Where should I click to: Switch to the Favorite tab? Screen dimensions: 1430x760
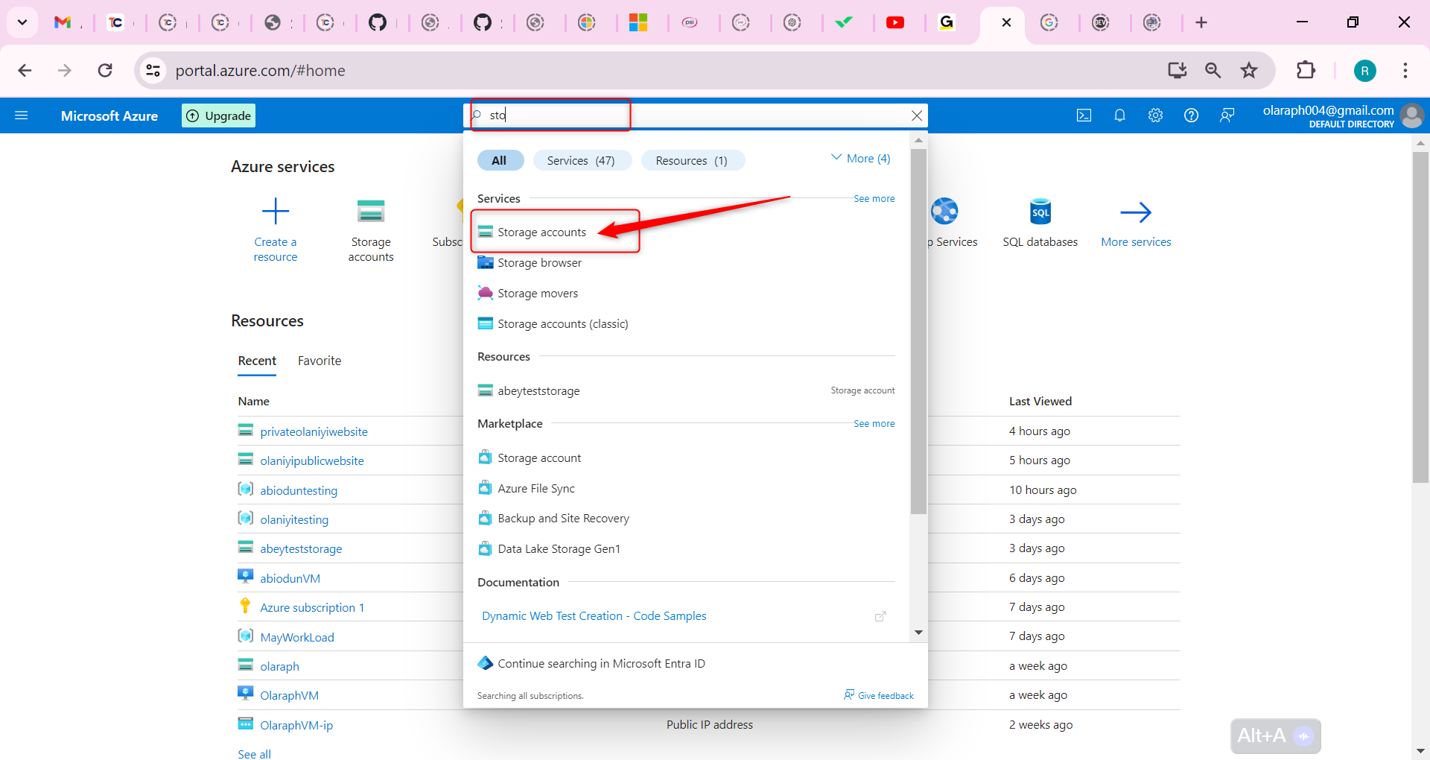tap(319, 361)
